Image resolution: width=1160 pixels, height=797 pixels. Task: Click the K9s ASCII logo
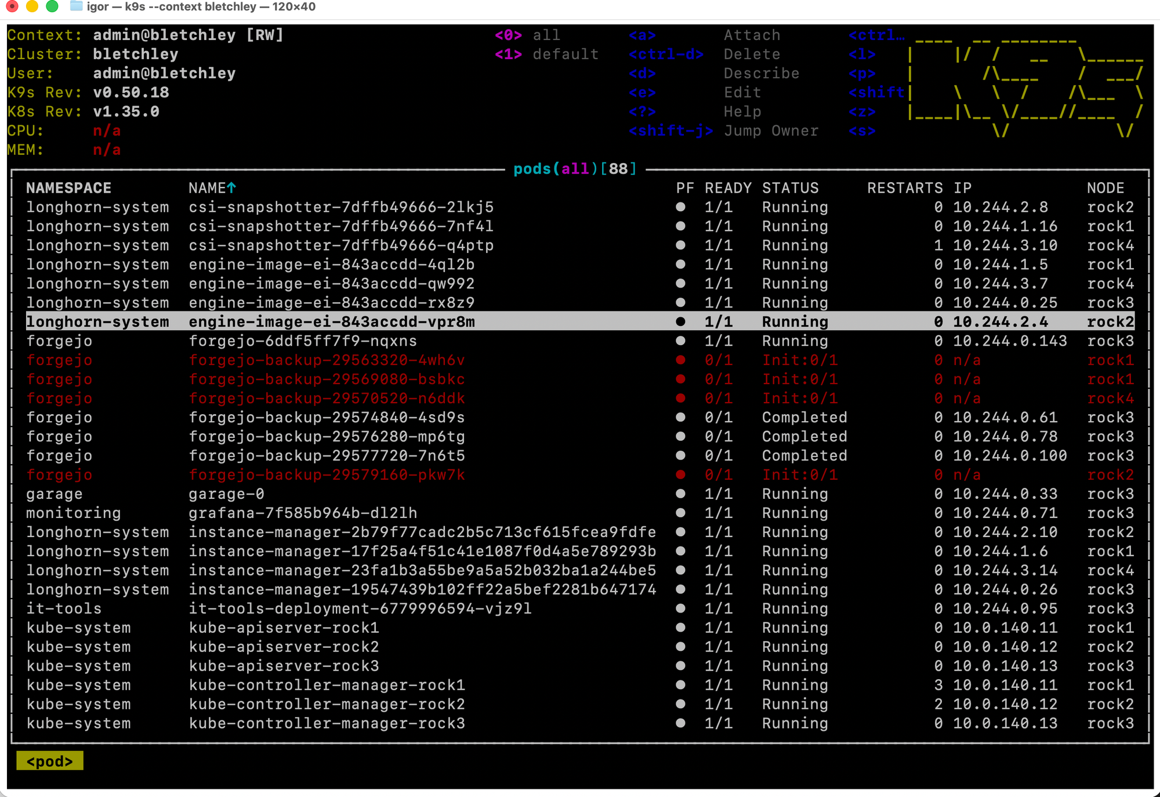click(x=1025, y=87)
